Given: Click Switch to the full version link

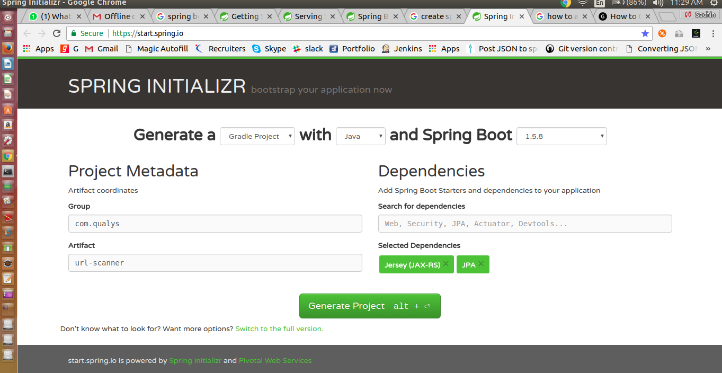Looking at the screenshot, I should point(279,328).
